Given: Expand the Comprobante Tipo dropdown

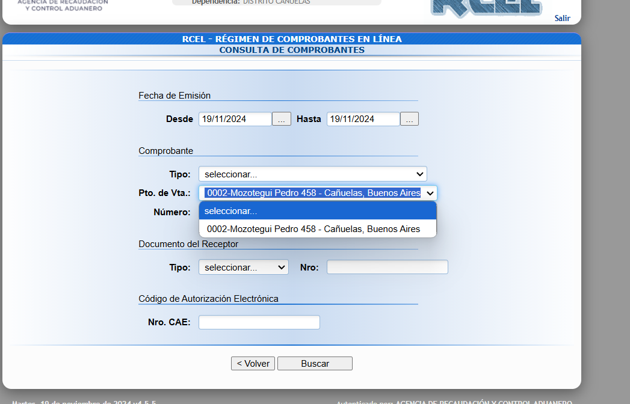Looking at the screenshot, I should [312, 174].
